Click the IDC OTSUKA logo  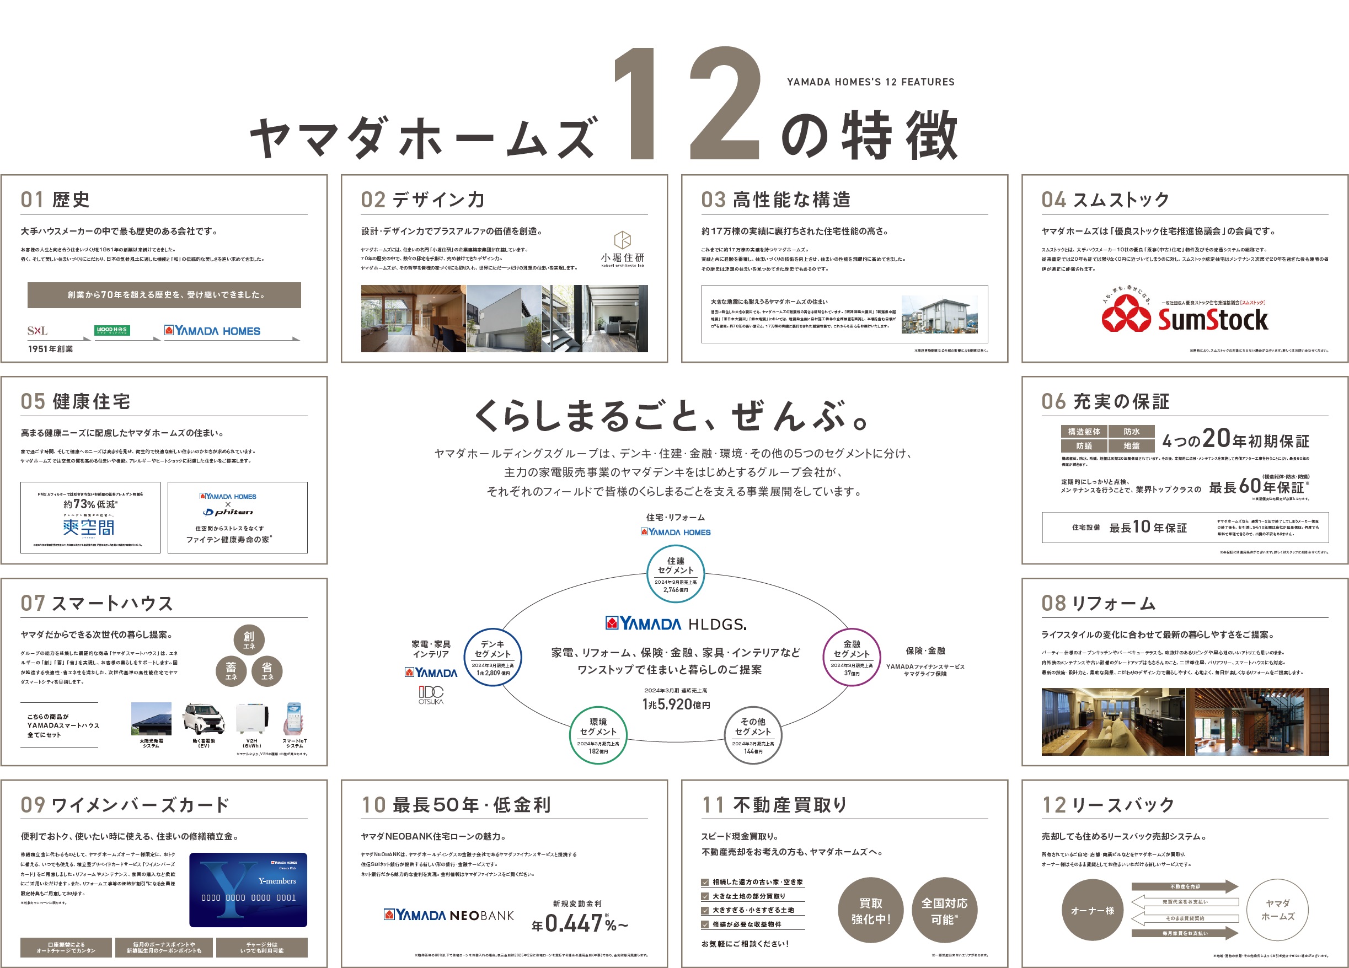click(x=431, y=695)
